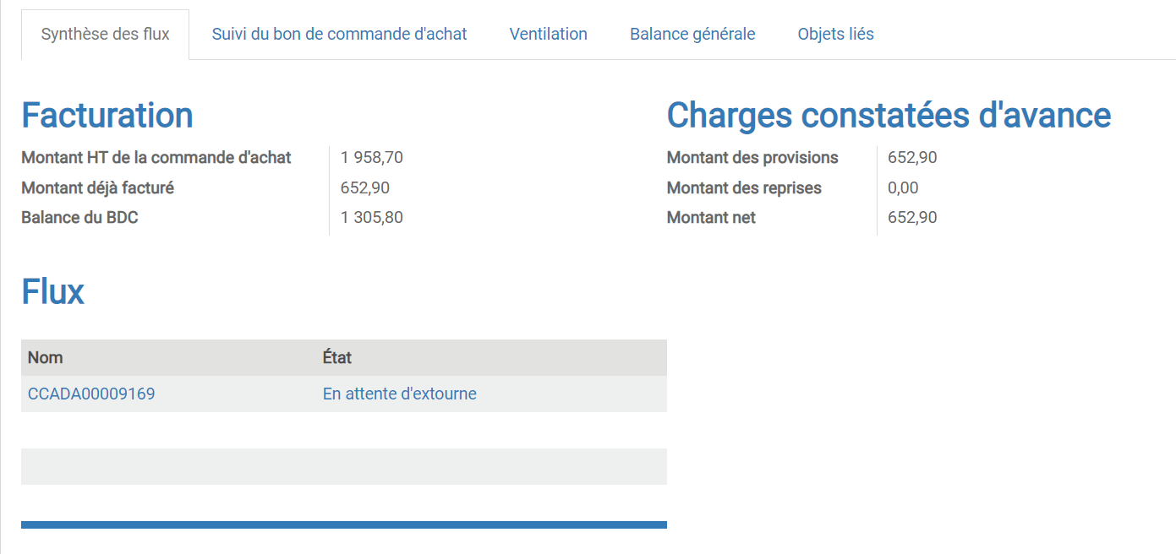
Task: Click the Facturation section heading
Action: [x=107, y=116]
